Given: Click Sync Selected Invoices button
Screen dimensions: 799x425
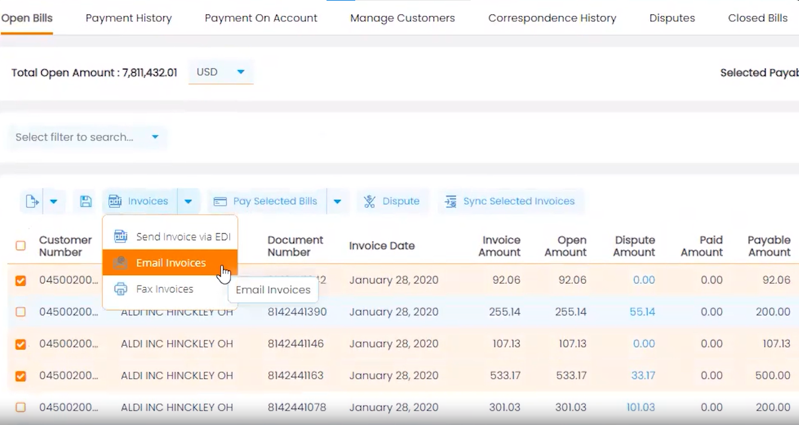Looking at the screenshot, I should coord(511,201).
